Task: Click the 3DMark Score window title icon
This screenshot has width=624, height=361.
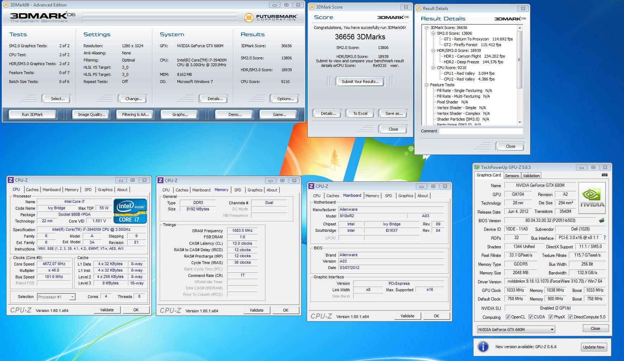Action: [312, 7]
